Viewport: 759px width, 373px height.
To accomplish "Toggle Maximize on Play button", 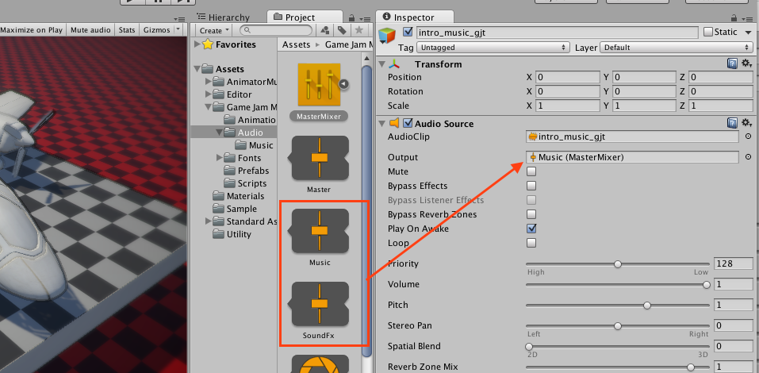I will (32, 29).
